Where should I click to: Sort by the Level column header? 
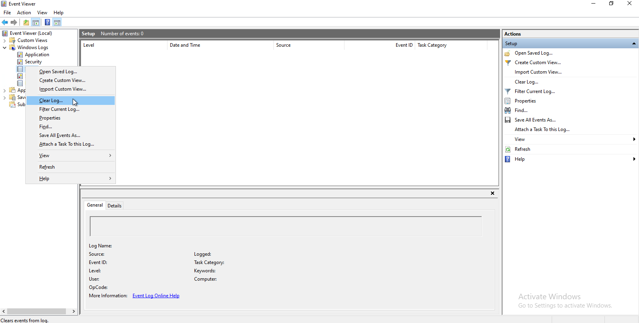124,45
